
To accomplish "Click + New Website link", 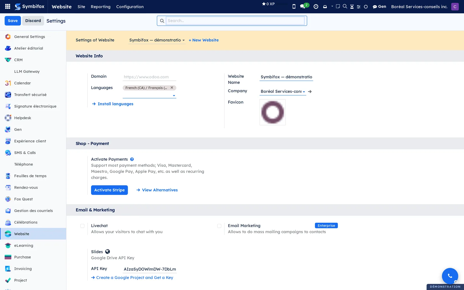I will (204, 40).
